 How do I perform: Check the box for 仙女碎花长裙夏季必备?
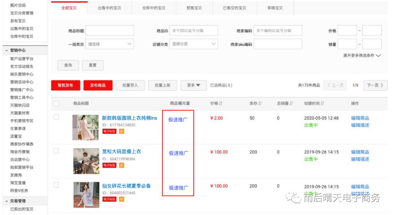56,185
